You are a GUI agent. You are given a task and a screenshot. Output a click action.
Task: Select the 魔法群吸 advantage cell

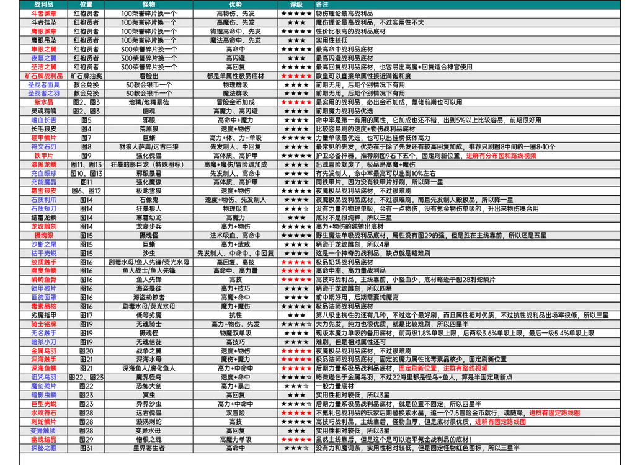(236, 93)
